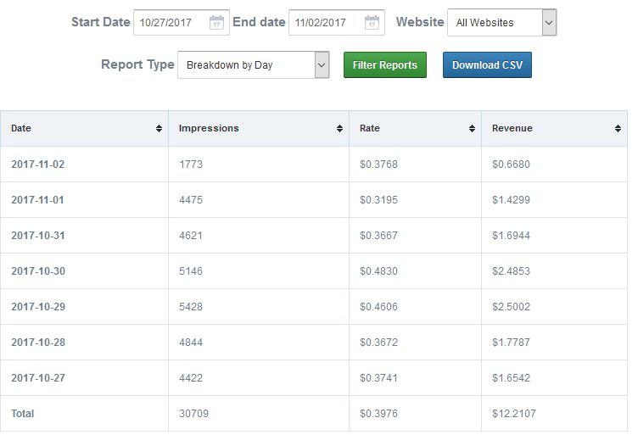Click into the End date input field
638x446 pixels.
pos(325,23)
